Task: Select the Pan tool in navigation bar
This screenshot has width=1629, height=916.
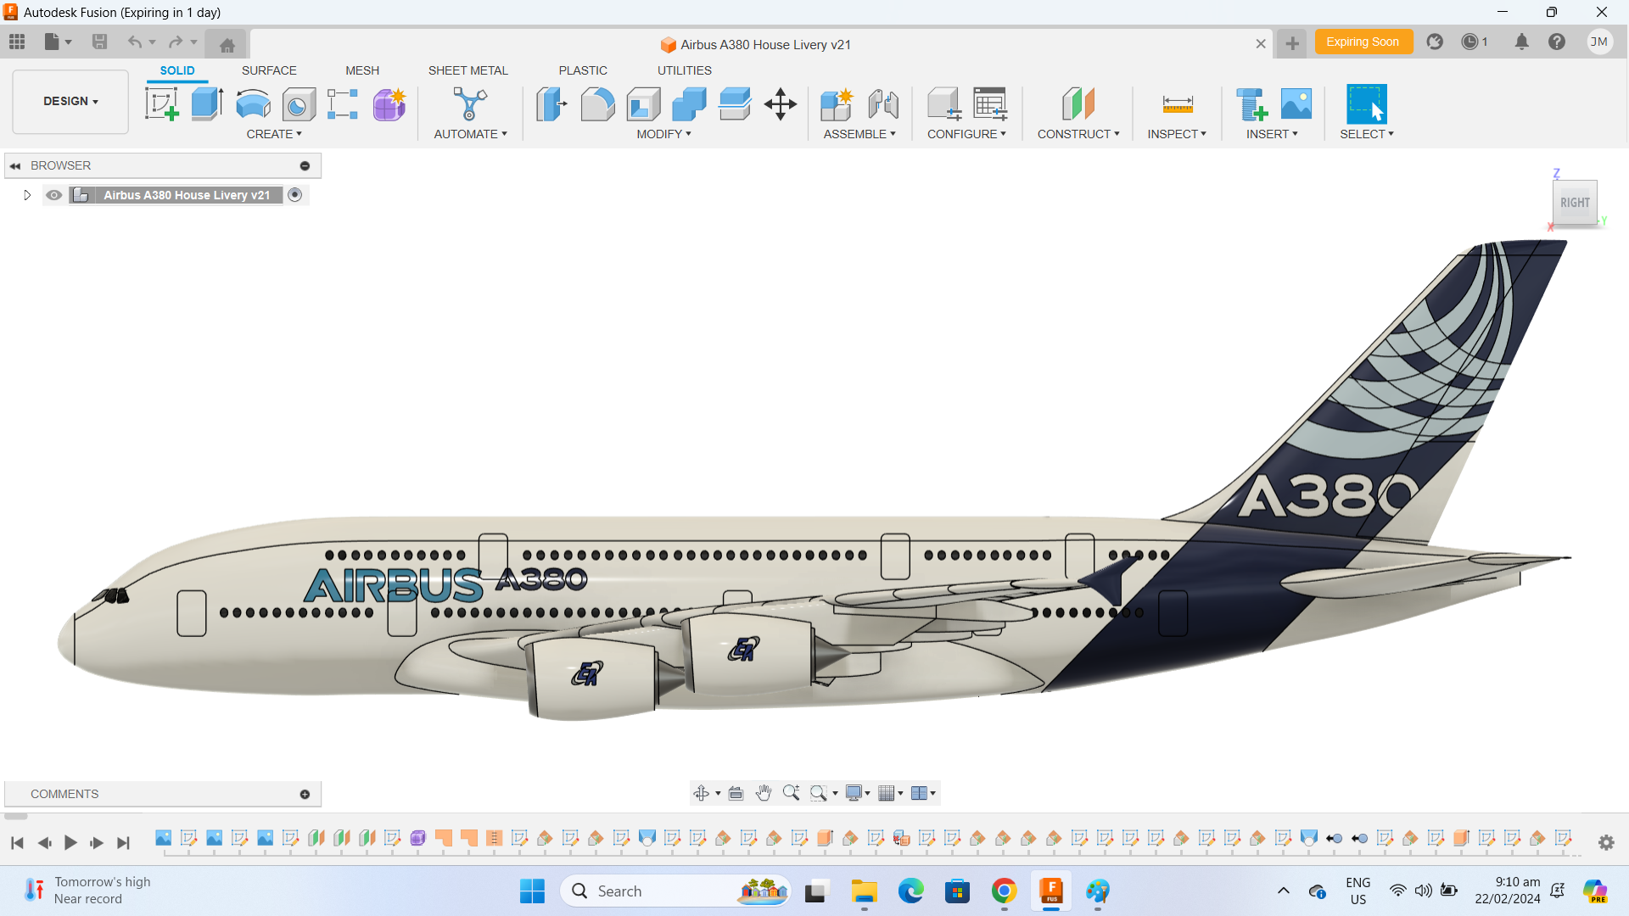Action: coord(763,792)
